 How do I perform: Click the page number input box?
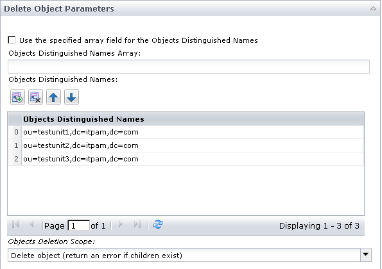(79, 225)
